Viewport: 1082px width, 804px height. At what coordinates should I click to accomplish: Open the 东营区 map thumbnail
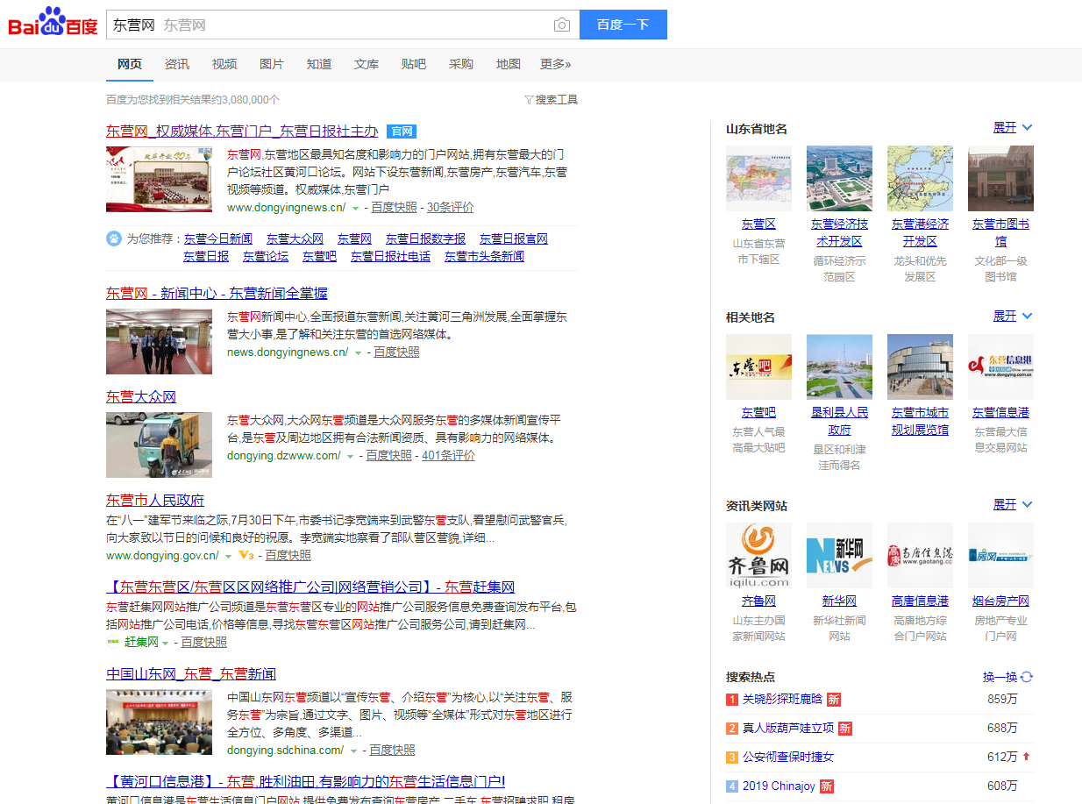758,178
